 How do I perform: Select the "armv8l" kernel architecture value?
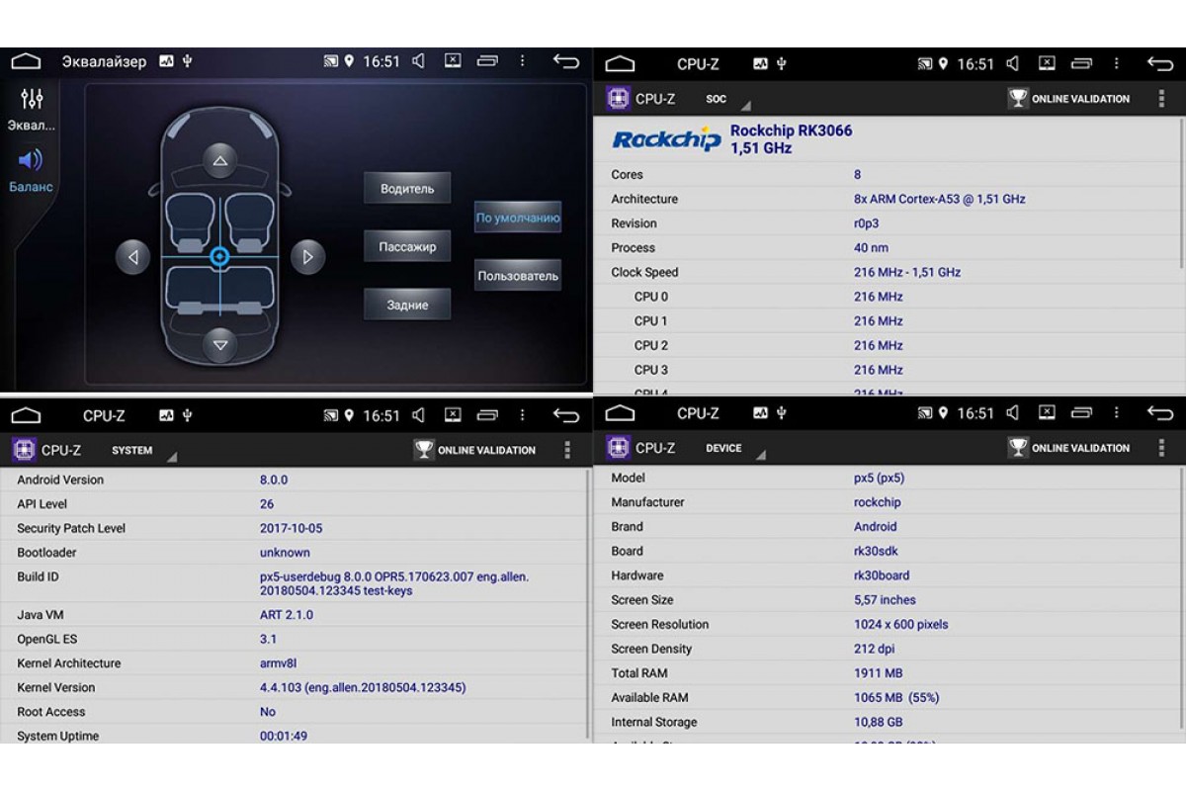(279, 663)
